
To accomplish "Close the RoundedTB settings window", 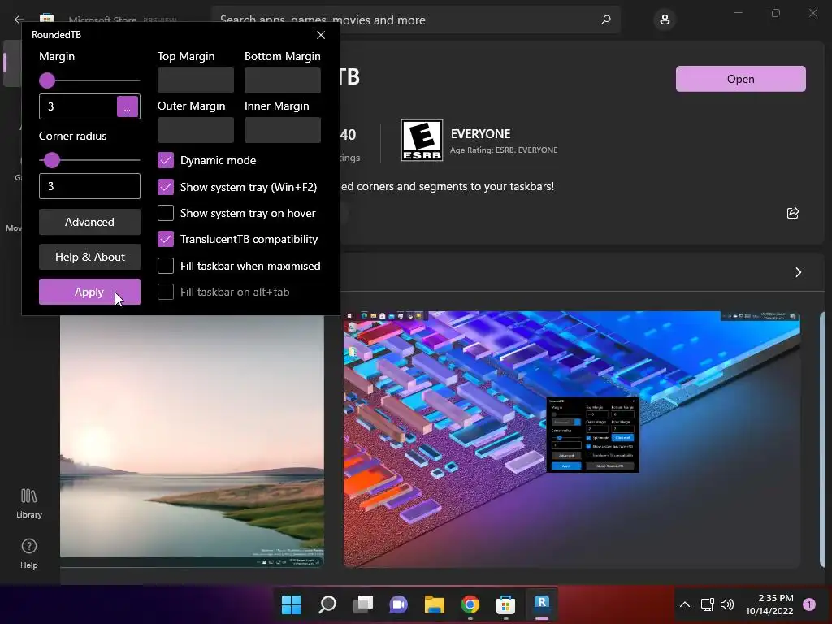I will (320, 35).
